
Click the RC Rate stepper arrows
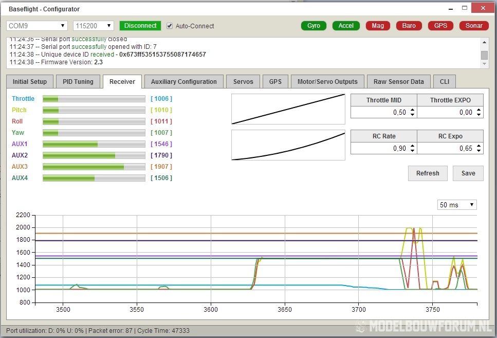[412, 148]
